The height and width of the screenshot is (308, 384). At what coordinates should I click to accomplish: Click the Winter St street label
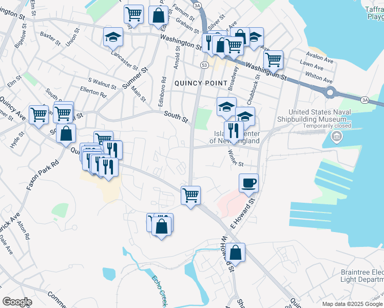(x=236, y=159)
